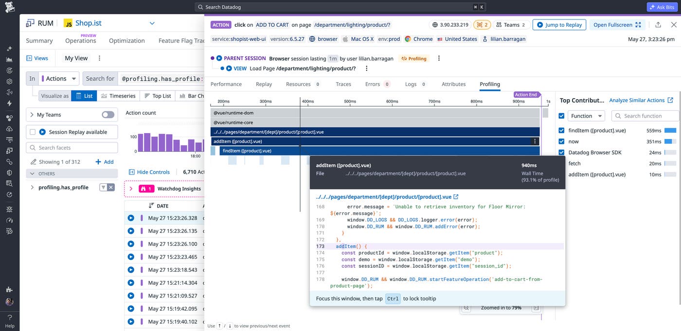The width and height of the screenshot is (681, 331).
Task: Uncheck Datadog Browser SDK checkbox
Action: pos(562,153)
